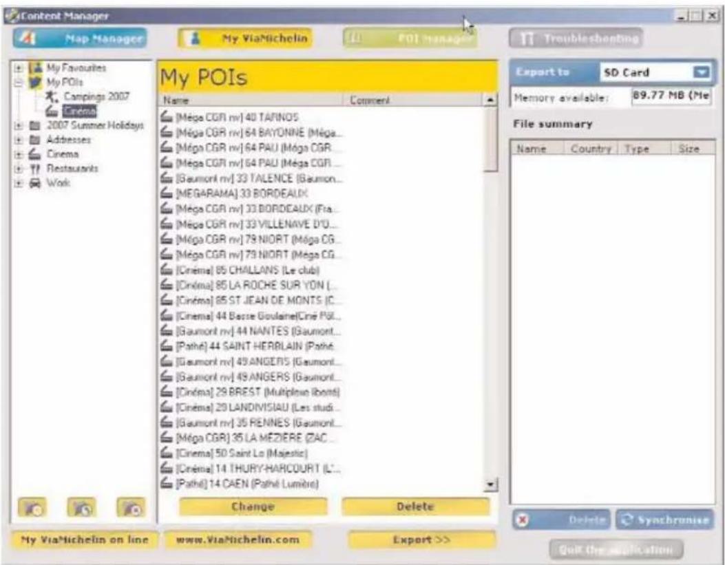Click Quit the application button

pyautogui.click(x=616, y=550)
